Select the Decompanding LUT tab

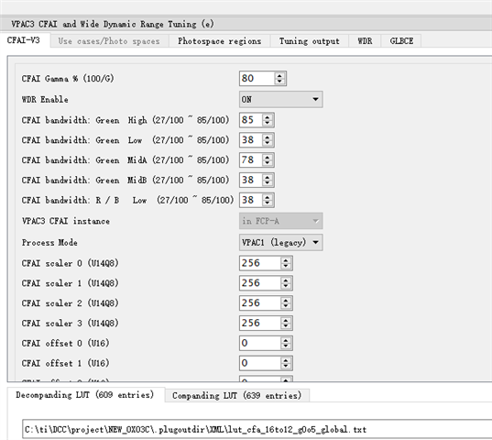pyautogui.click(x=85, y=394)
